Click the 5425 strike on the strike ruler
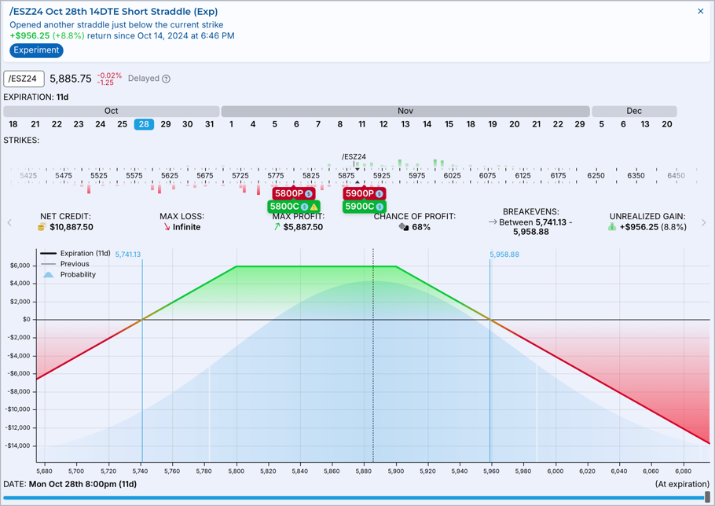The height and width of the screenshot is (506, 715). (28, 175)
